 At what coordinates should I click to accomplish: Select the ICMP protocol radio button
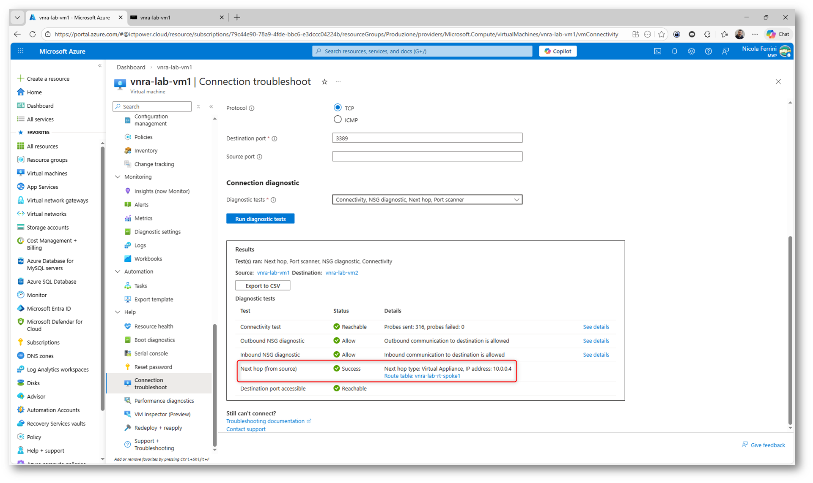pos(338,119)
